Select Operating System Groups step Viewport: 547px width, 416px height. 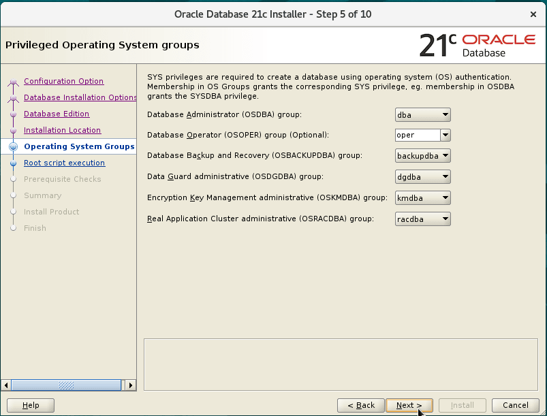[x=79, y=146]
